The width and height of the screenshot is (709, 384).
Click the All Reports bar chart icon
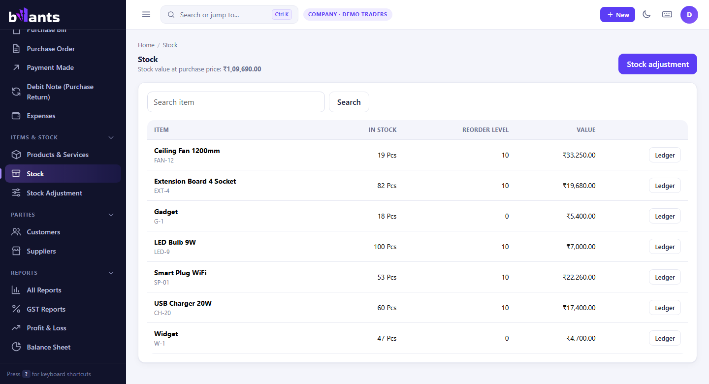tap(16, 290)
